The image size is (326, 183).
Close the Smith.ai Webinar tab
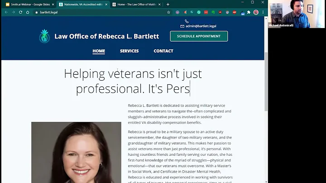pyautogui.click(x=53, y=5)
